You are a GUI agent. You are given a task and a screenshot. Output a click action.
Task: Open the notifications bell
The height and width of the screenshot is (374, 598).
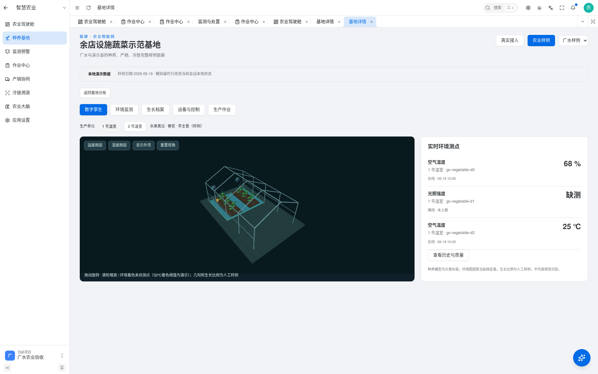tap(573, 8)
